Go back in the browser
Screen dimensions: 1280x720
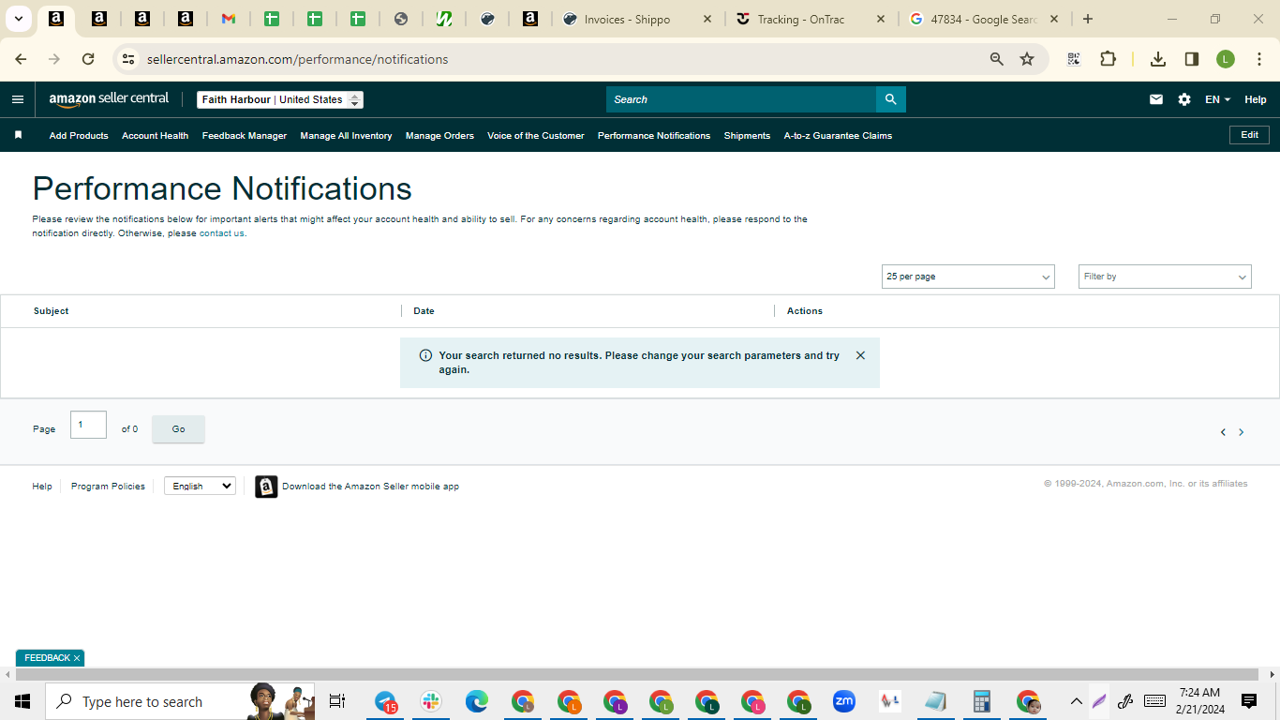point(21,59)
